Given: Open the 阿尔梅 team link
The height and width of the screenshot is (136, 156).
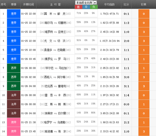Looking at the screenshot, I should 61,77.
